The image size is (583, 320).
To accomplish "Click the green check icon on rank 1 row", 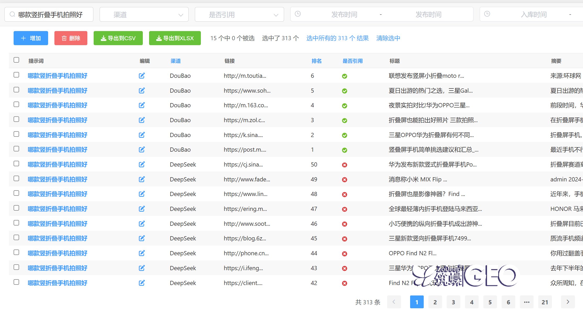I will click(x=344, y=150).
